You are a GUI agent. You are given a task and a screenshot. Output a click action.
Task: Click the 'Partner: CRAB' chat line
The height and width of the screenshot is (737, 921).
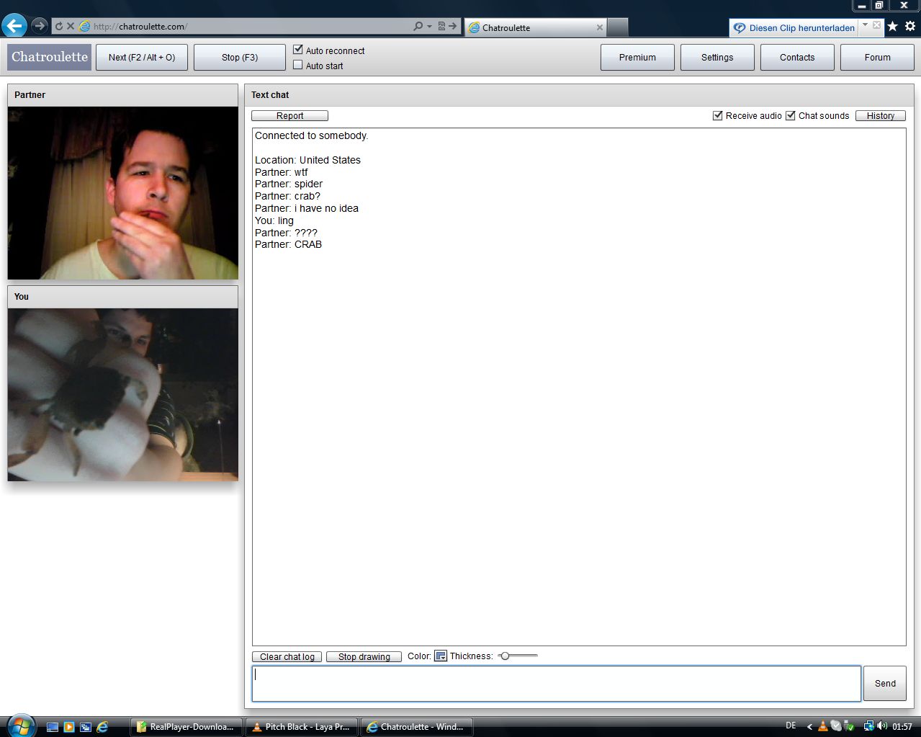(x=288, y=244)
